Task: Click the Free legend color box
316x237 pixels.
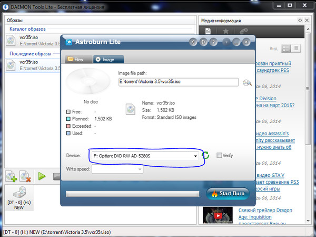Action: pos(68,112)
